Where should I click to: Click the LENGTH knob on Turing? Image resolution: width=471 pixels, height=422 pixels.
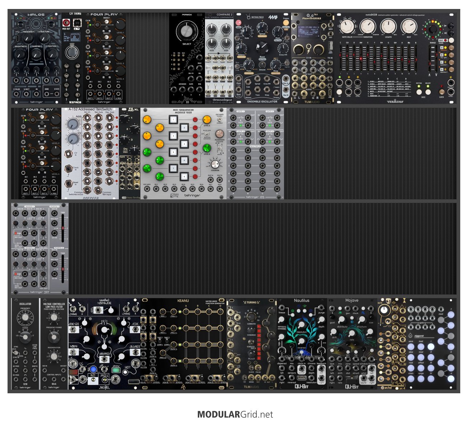251,316
